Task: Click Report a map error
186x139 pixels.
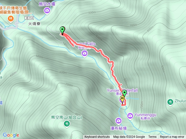Action: (x=172, y=137)
